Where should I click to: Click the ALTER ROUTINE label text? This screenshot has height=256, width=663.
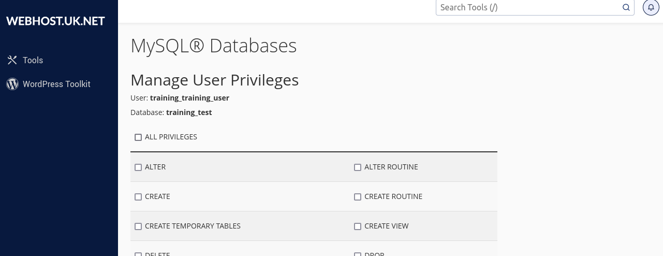point(391,167)
